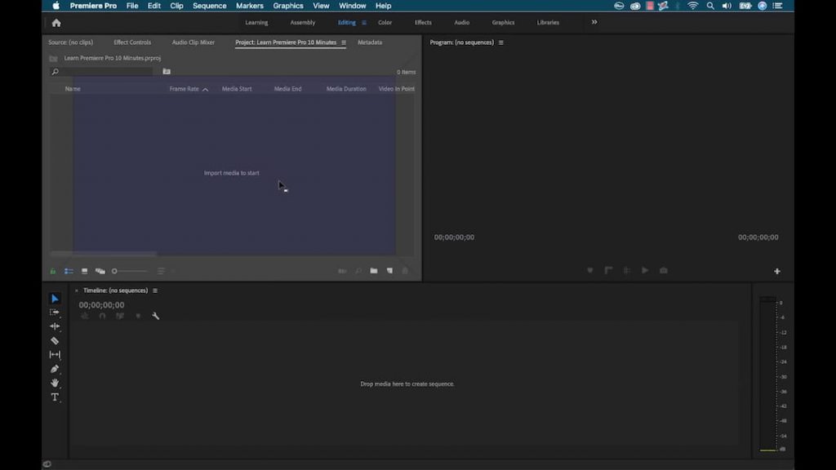Screen dimensions: 836x470
Task: Open the Sequence menu
Action: pos(209,6)
